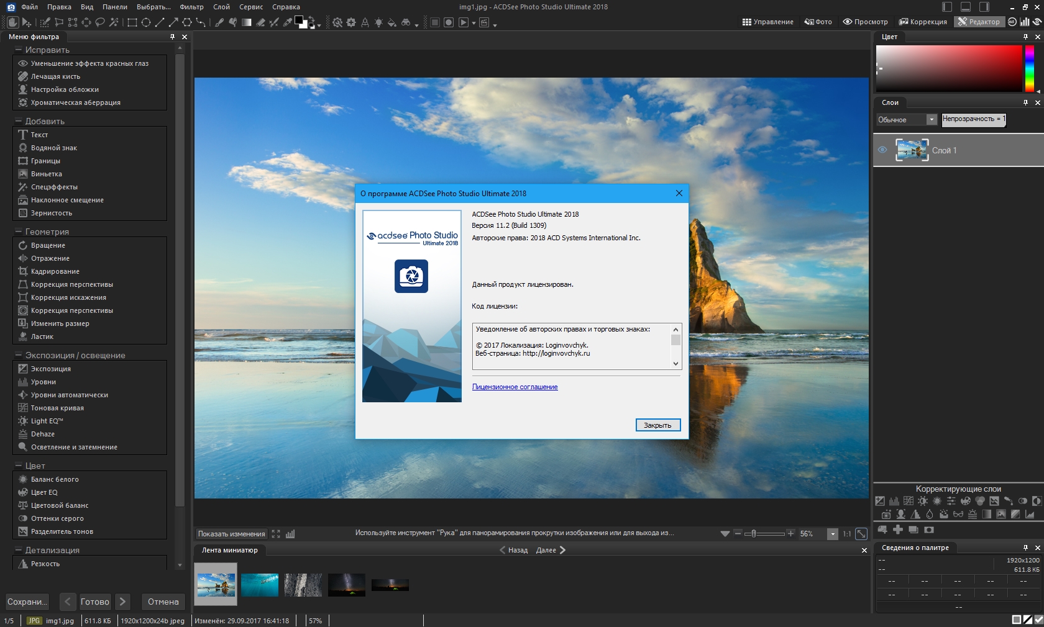The width and height of the screenshot is (1044, 627).
Task: Collapse the Исправить group
Action: tap(19, 50)
